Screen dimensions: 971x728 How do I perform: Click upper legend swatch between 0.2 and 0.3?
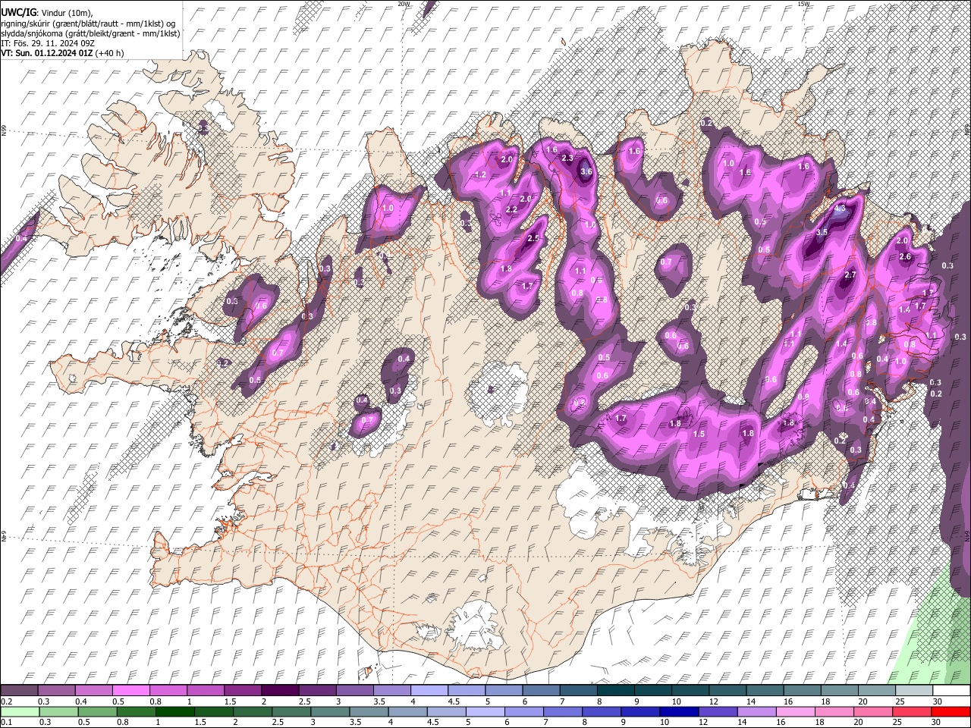19,691
